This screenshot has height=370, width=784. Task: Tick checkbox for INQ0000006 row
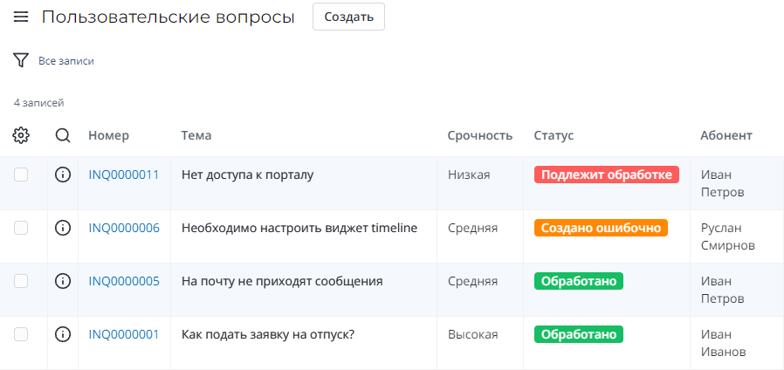(21, 228)
